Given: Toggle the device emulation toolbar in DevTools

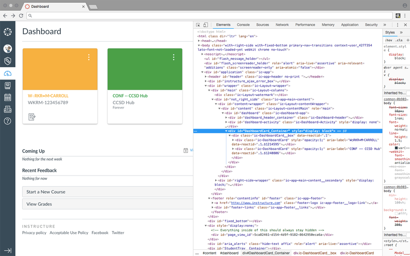Looking at the screenshot, I should [206, 25].
